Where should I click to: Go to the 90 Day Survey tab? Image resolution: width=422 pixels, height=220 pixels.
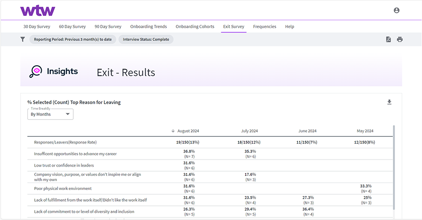click(x=108, y=27)
